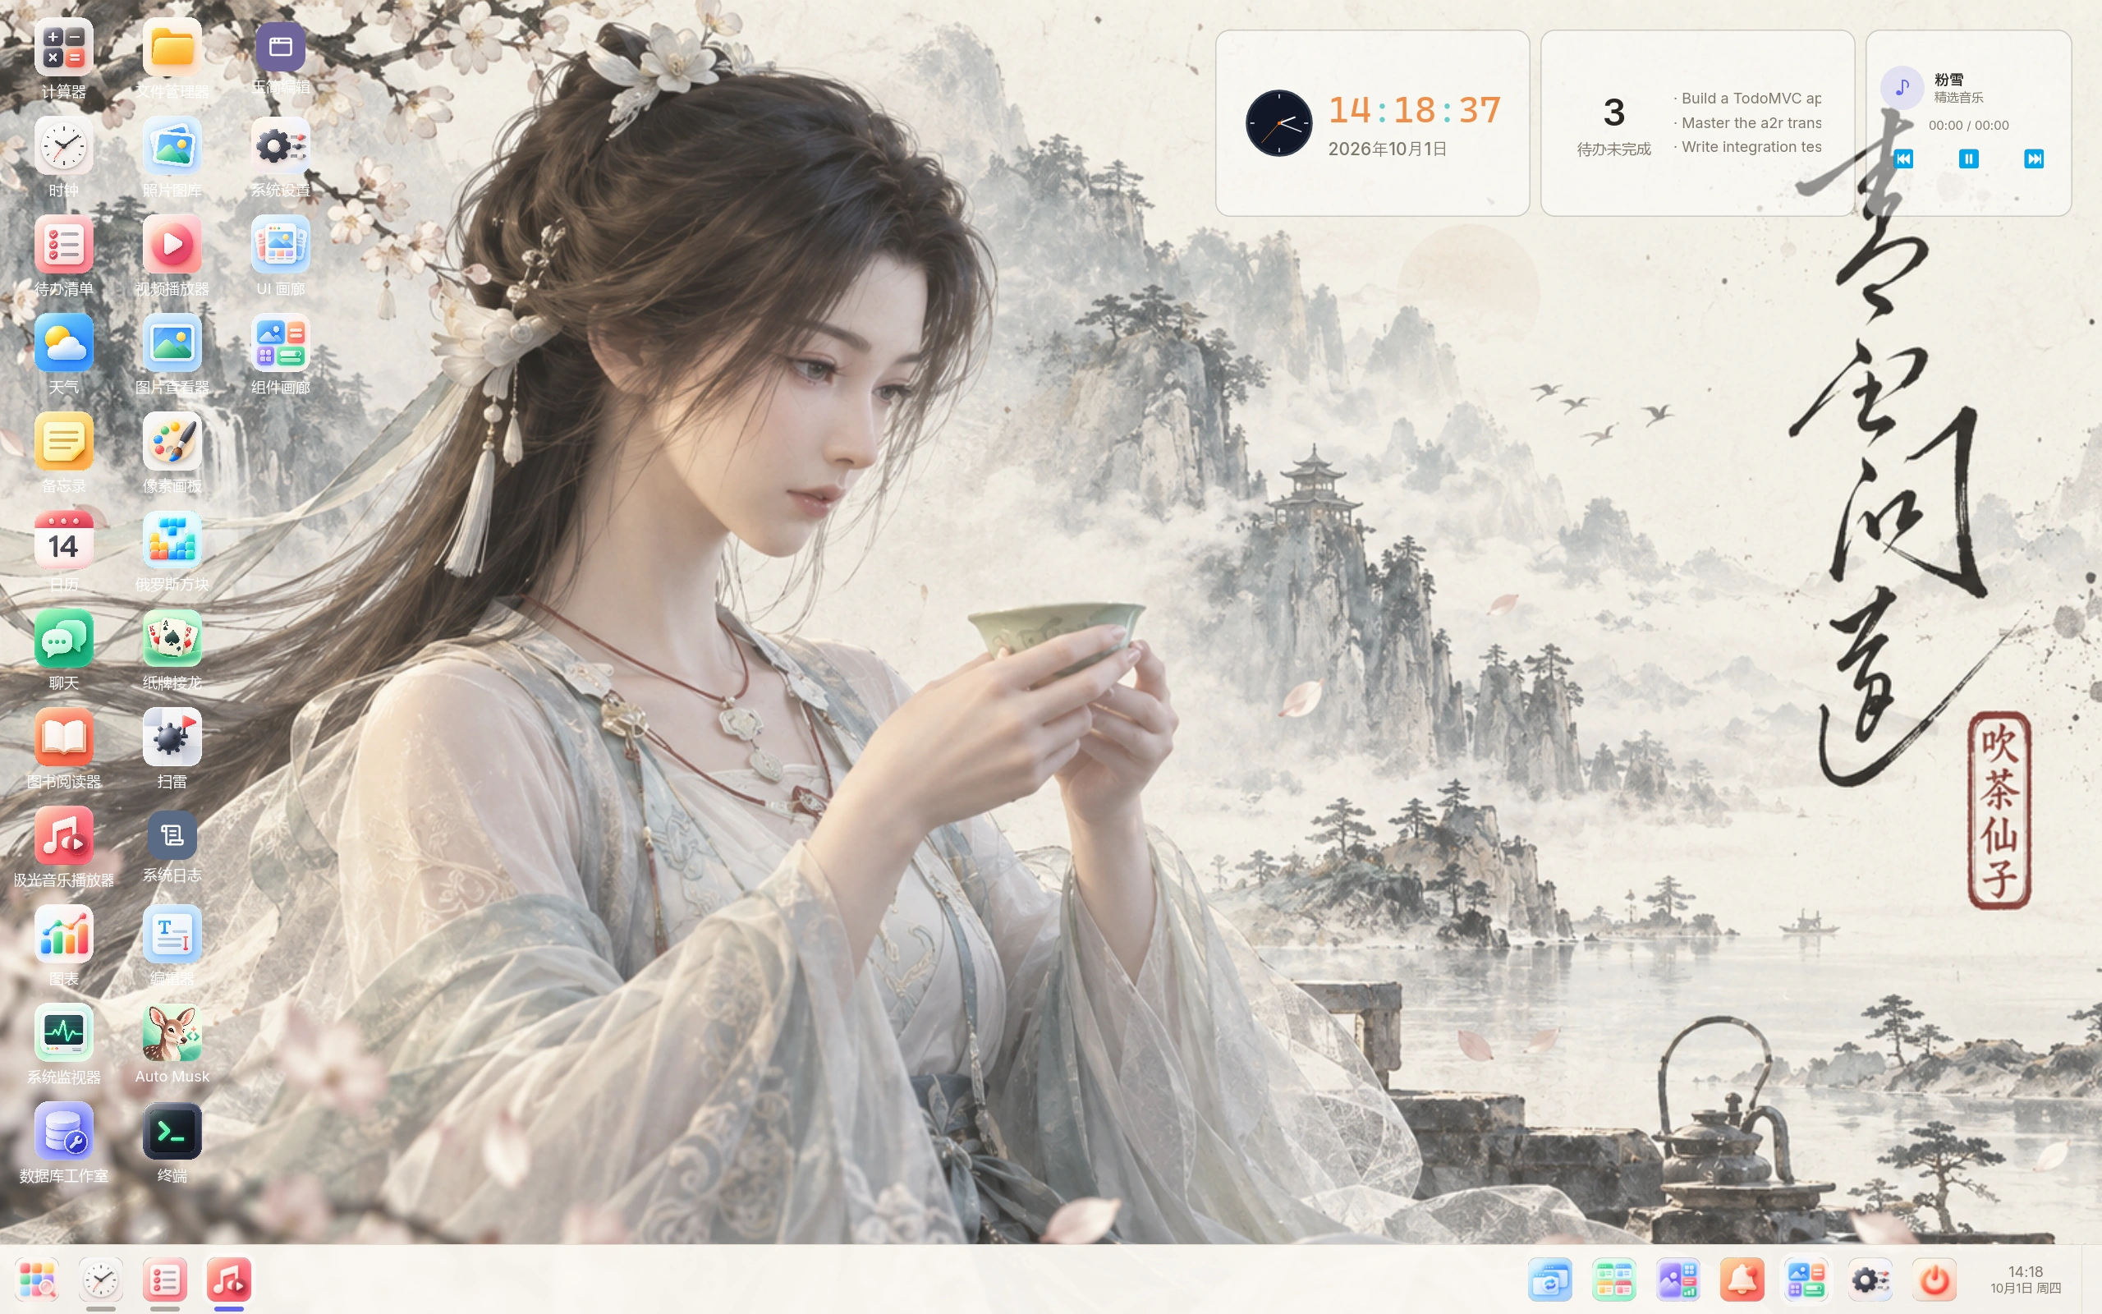Open the 图表 charts app
This screenshot has height=1314, width=2102.
pos(63,935)
